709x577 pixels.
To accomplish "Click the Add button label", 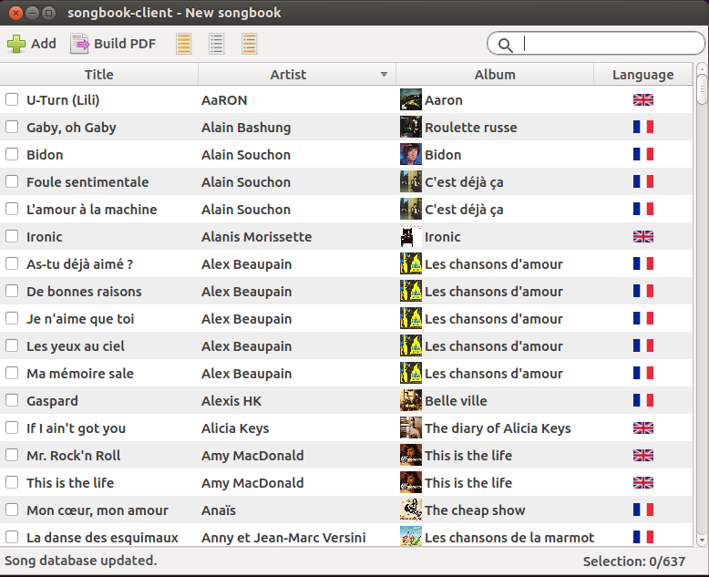I will pyautogui.click(x=44, y=44).
